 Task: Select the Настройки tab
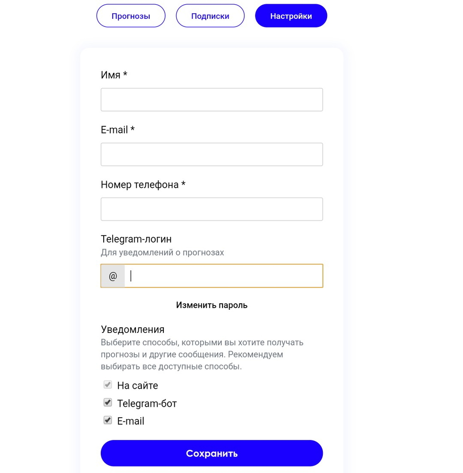point(291,16)
